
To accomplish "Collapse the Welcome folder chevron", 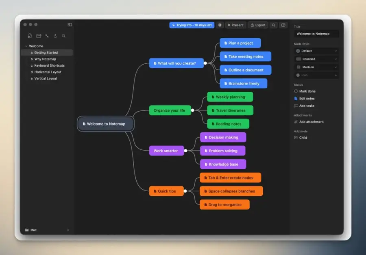I will (26, 46).
